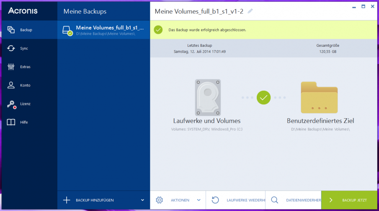Image resolution: width=379 pixels, height=211 pixels.
Task: Start the backup with Backup jetzt
Action: click(x=349, y=200)
